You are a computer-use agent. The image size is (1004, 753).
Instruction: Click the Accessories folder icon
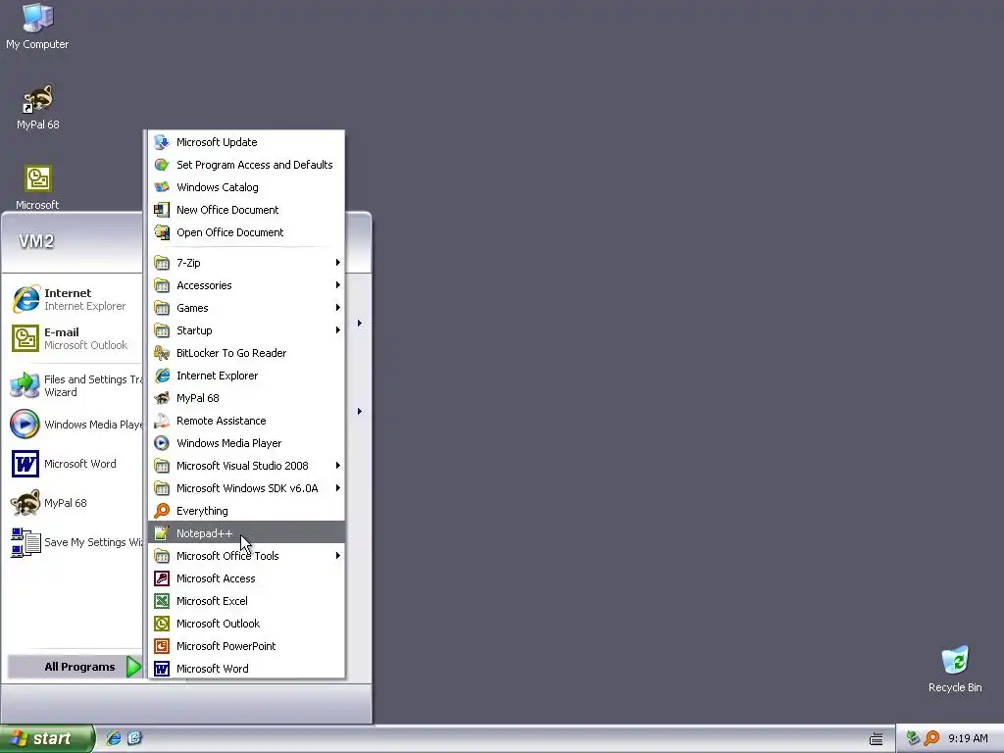162,285
